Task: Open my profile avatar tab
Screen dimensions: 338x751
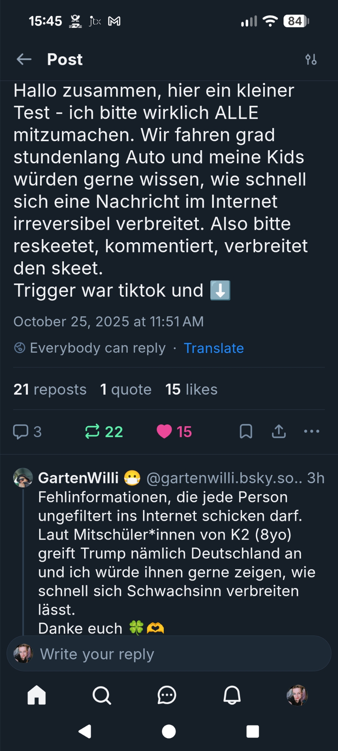Action: pos(297,695)
